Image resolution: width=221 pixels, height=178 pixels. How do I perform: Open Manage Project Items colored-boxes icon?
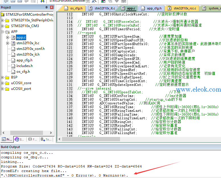click(103, 1)
